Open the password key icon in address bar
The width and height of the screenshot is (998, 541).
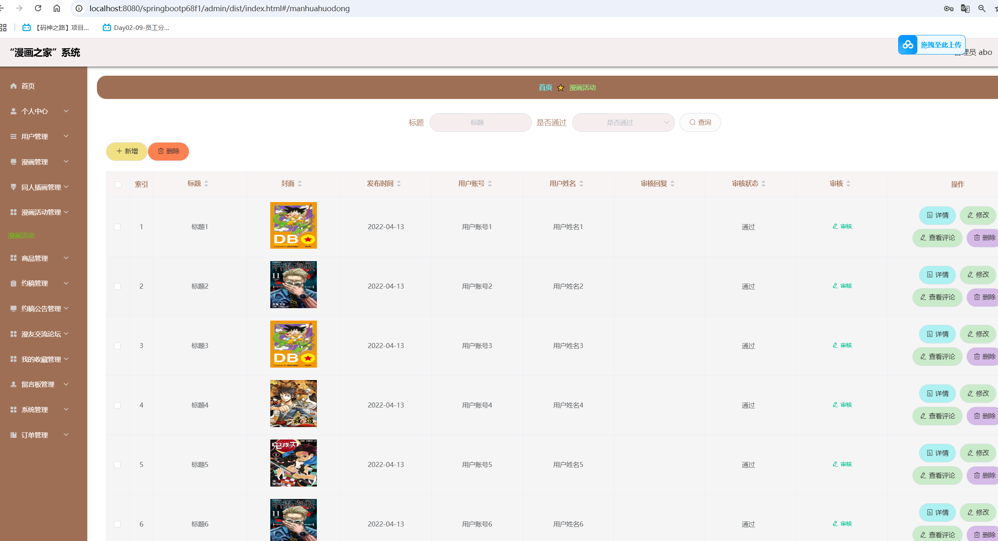click(x=949, y=8)
